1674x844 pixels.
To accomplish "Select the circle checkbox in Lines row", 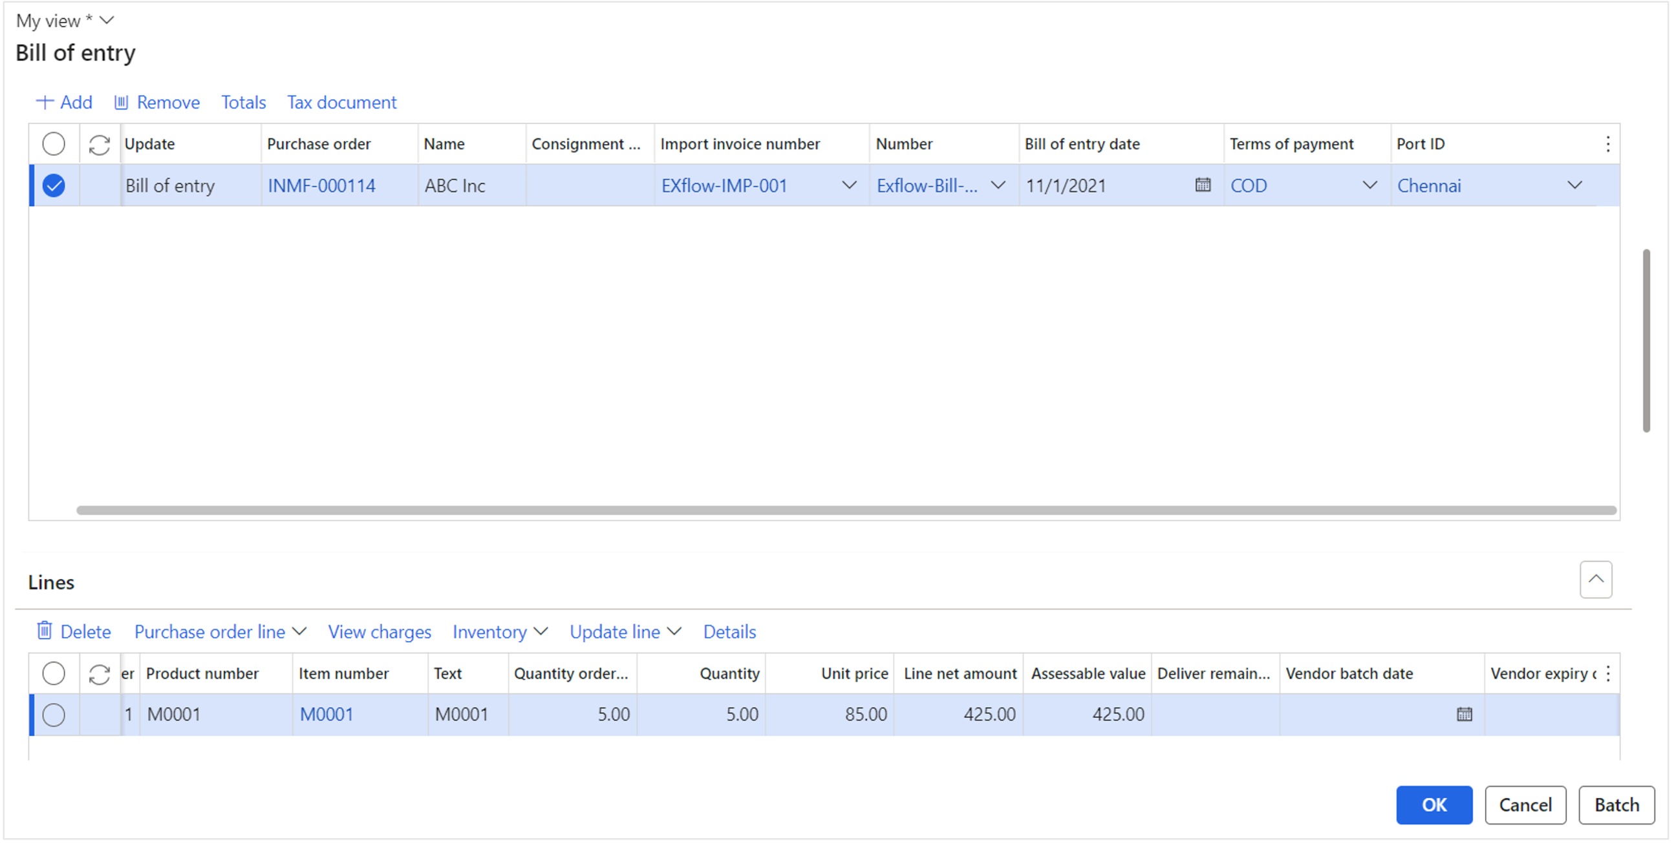I will point(54,715).
